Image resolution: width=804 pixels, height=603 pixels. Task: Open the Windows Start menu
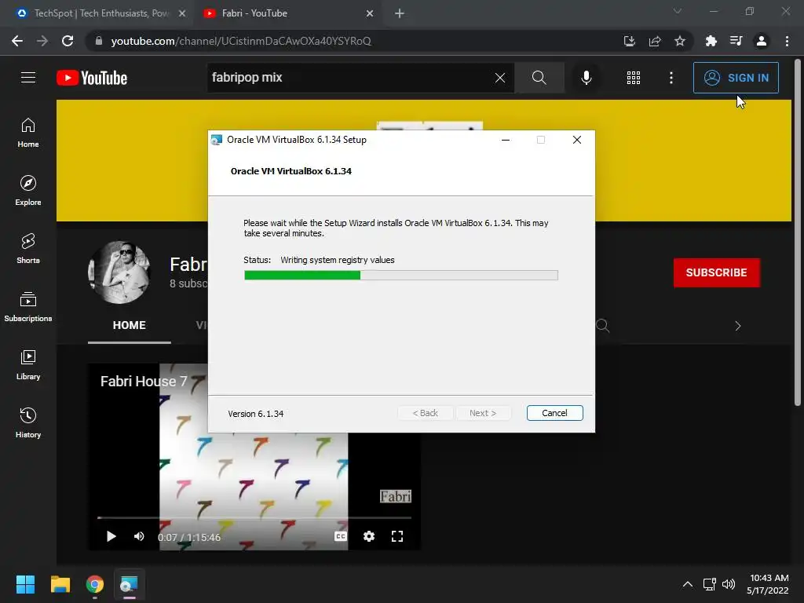[x=25, y=584]
